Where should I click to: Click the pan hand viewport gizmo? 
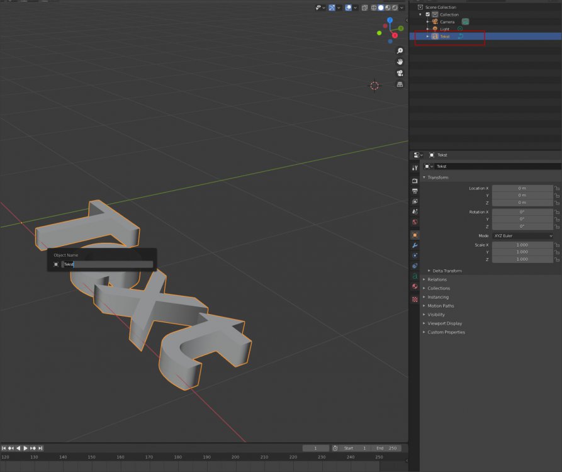pos(400,62)
